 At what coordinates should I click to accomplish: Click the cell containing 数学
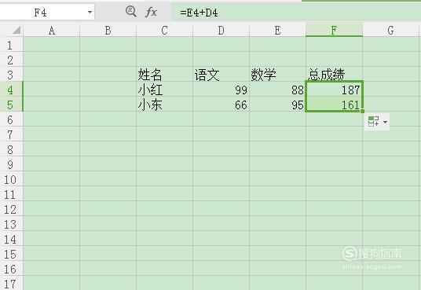[277, 75]
